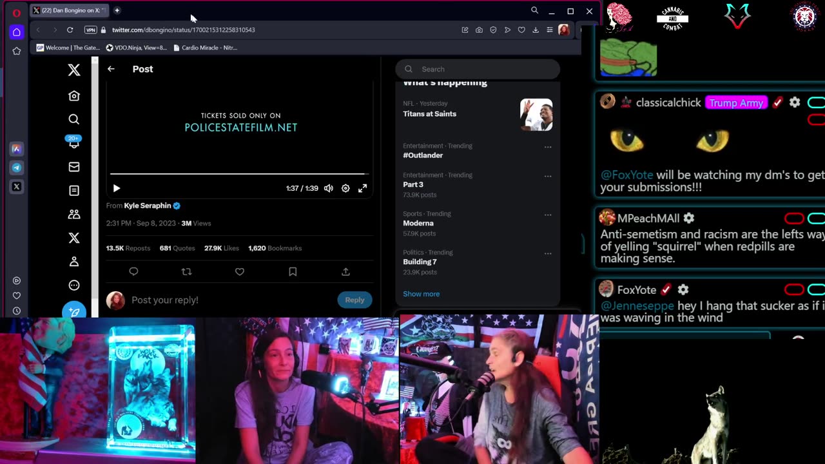Take a snapshot with the Opera camera icon
The image size is (825, 464).
(479, 30)
